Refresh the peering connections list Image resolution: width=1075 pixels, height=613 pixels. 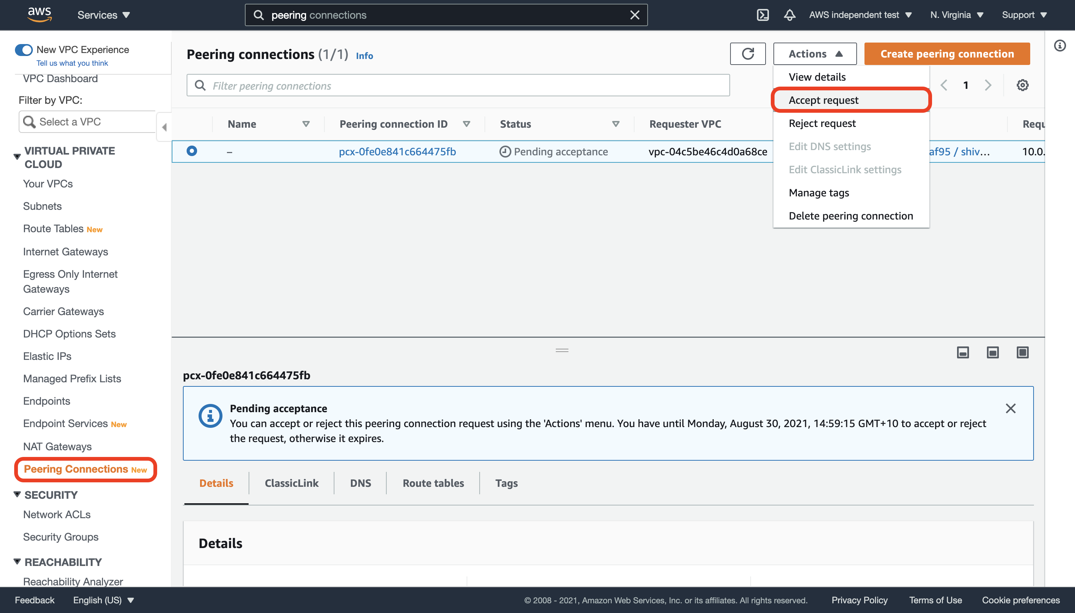[748, 54]
